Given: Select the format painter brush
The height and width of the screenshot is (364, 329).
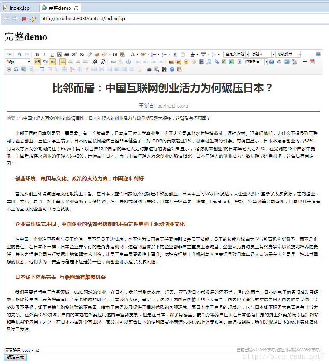Looking at the screenshot, I should coord(97,54).
